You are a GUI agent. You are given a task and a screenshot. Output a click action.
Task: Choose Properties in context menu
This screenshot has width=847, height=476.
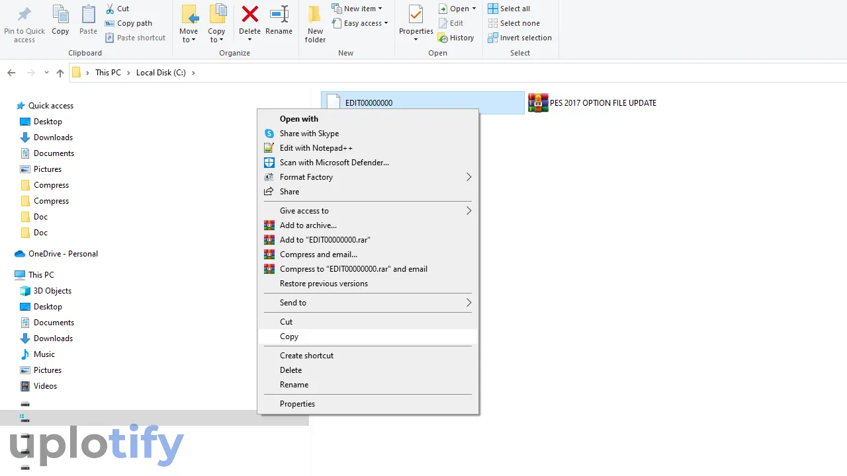click(x=367, y=404)
